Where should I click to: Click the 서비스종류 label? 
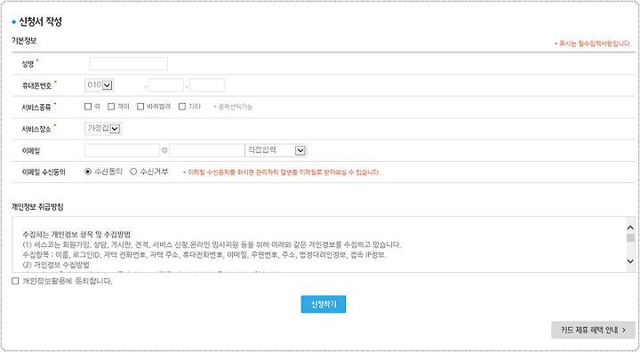click(36, 107)
